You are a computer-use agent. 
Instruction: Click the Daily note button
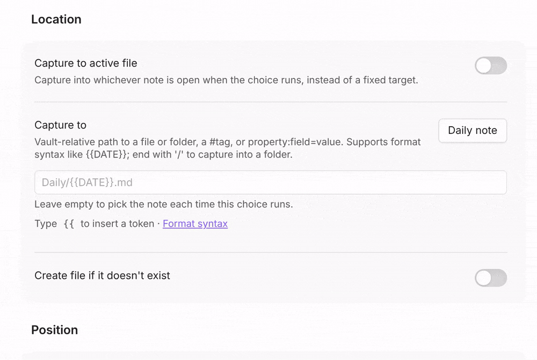click(x=472, y=131)
